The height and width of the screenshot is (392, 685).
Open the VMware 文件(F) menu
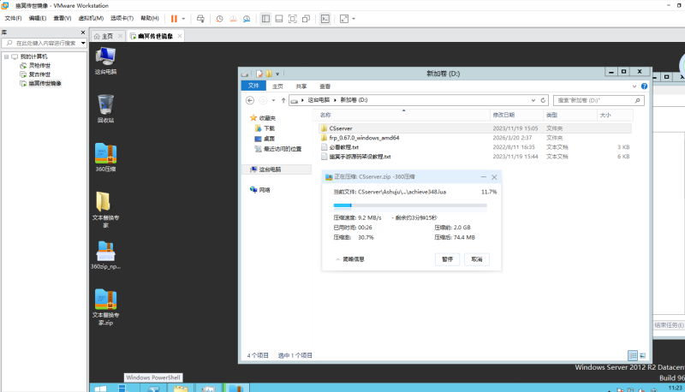[x=13, y=18]
